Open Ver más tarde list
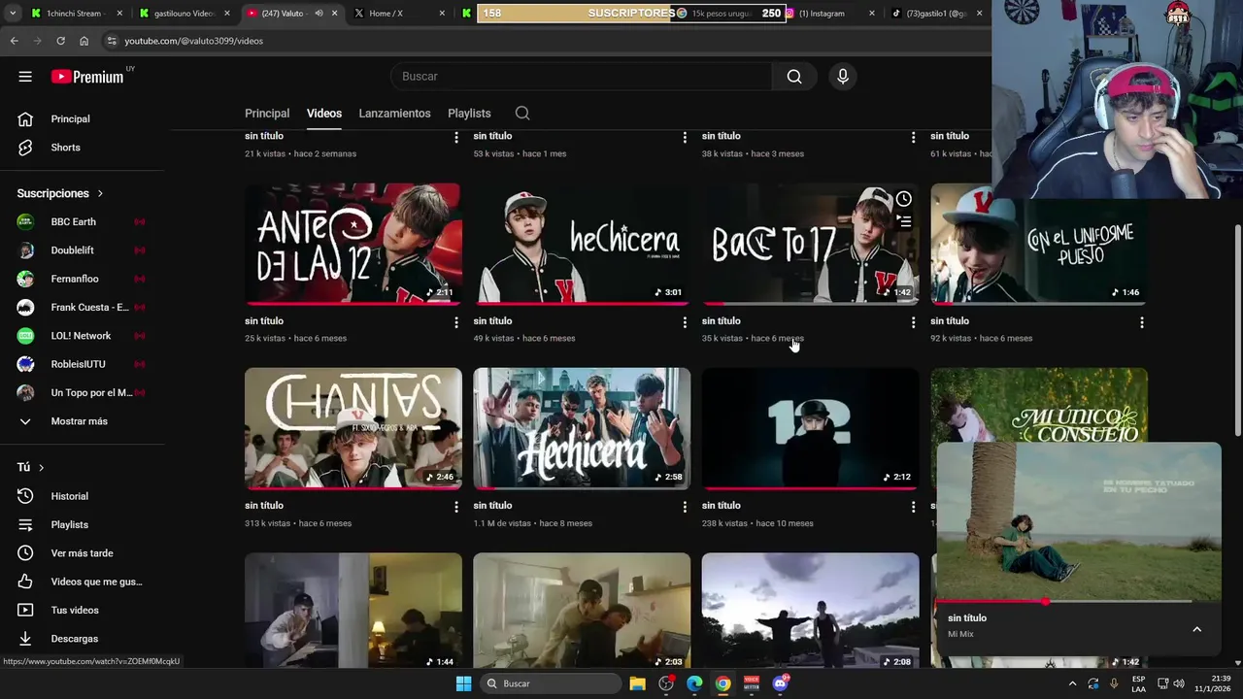1243x699 pixels. [82, 553]
